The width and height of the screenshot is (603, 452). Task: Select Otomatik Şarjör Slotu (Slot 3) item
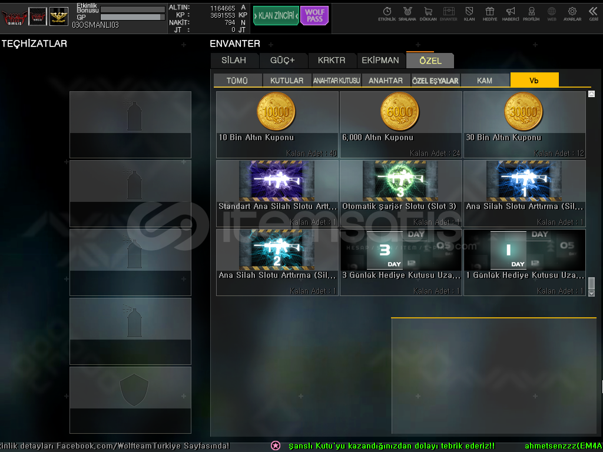[400, 193]
